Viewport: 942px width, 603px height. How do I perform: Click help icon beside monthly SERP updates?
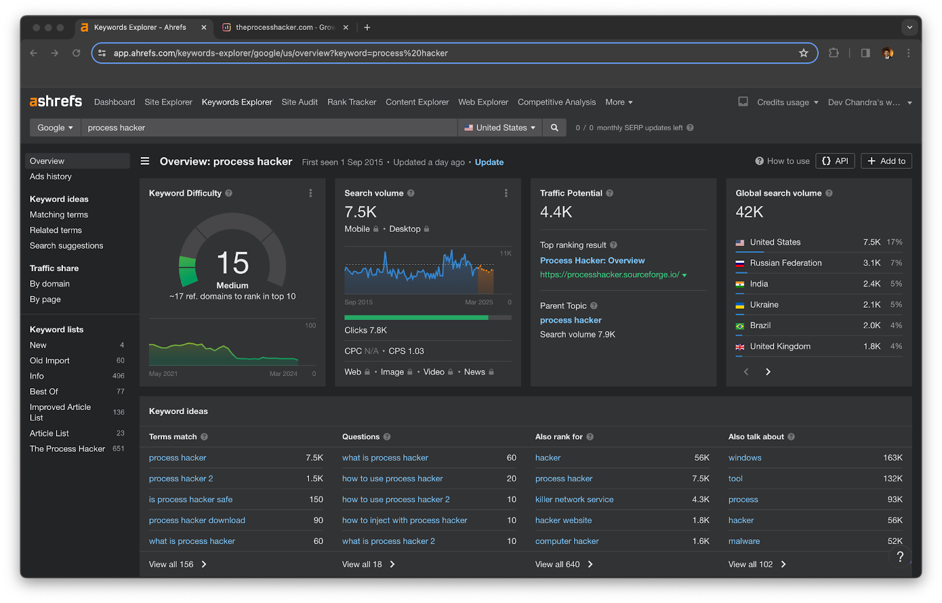690,128
